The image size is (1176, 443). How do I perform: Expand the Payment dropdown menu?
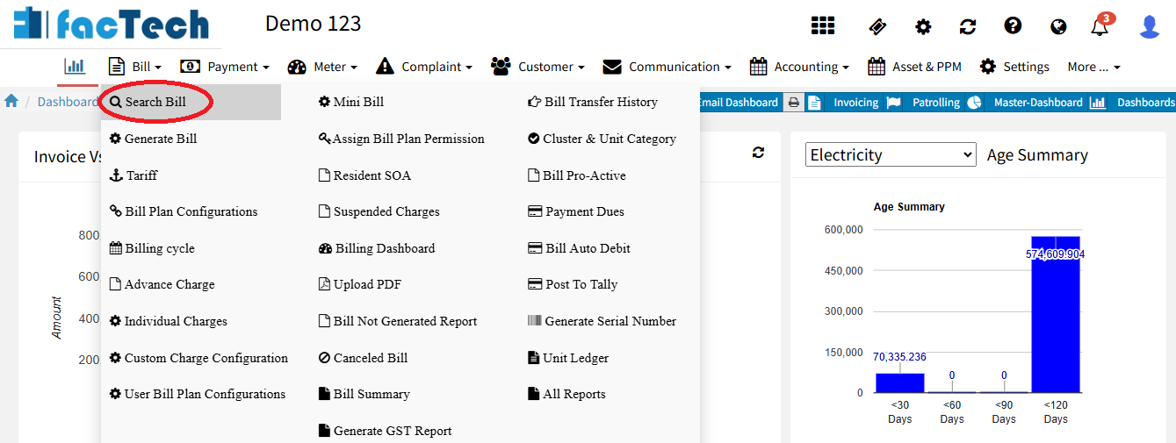(x=225, y=67)
